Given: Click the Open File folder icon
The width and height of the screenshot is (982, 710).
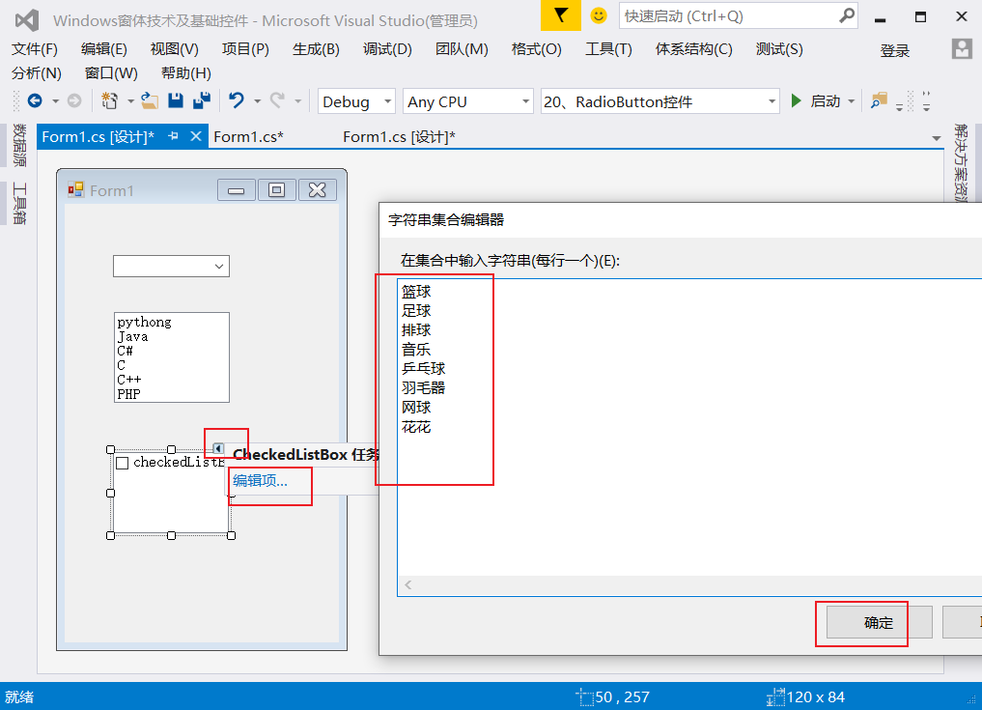Looking at the screenshot, I should [x=149, y=100].
